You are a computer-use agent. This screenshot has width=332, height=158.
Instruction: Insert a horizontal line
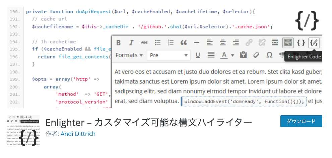click(196, 43)
